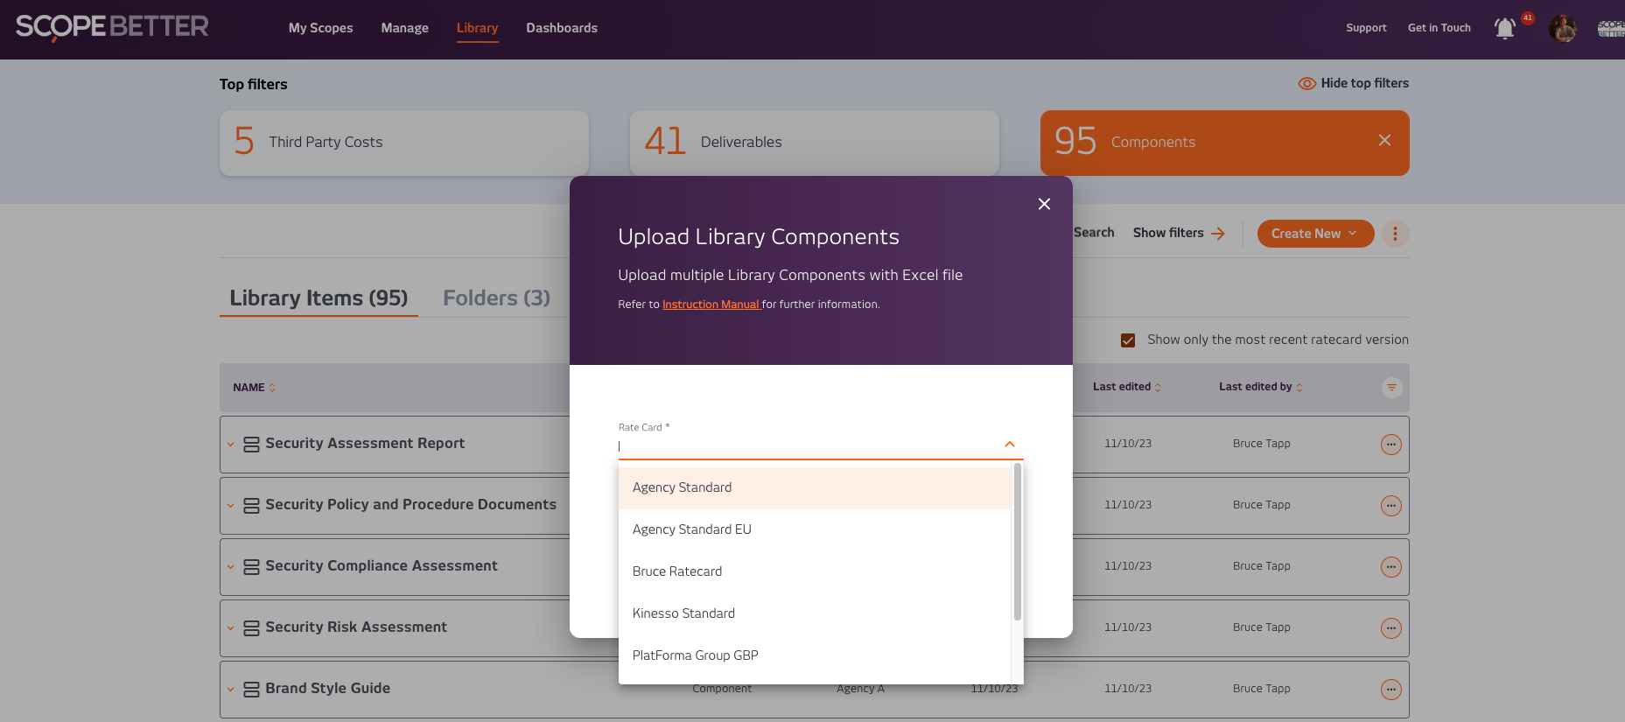The height and width of the screenshot is (722, 1625).
Task: Open the Instruction Manual link
Action: [x=710, y=305]
